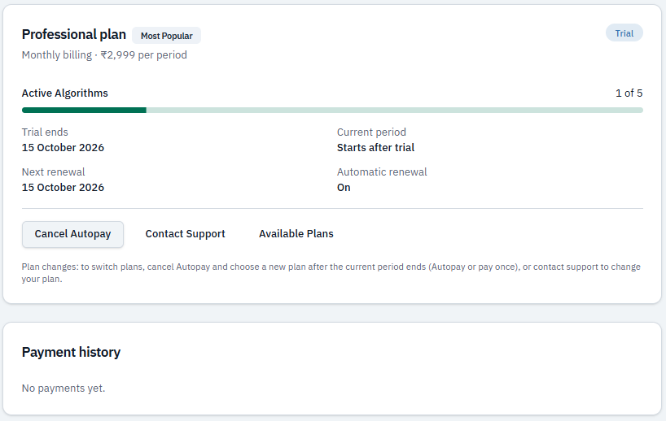666x421 pixels.
Task: Click the Cancel Autopay button
Action: [72, 234]
